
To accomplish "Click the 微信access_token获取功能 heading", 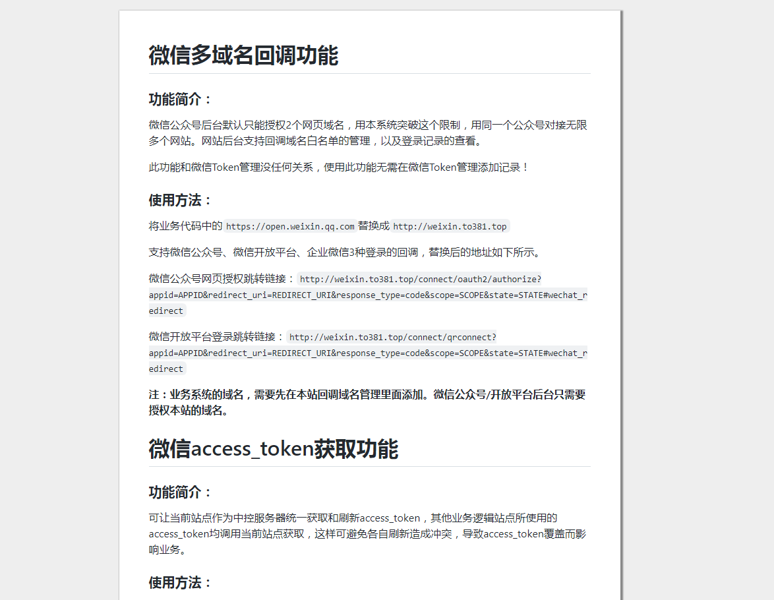I will click(273, 449).
